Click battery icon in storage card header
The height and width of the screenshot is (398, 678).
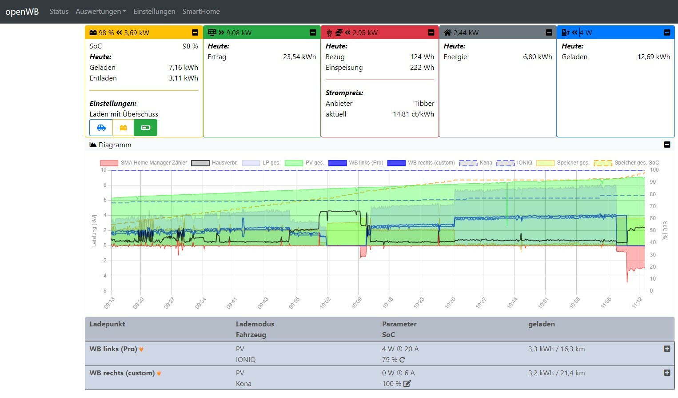(x=93, y=32)
